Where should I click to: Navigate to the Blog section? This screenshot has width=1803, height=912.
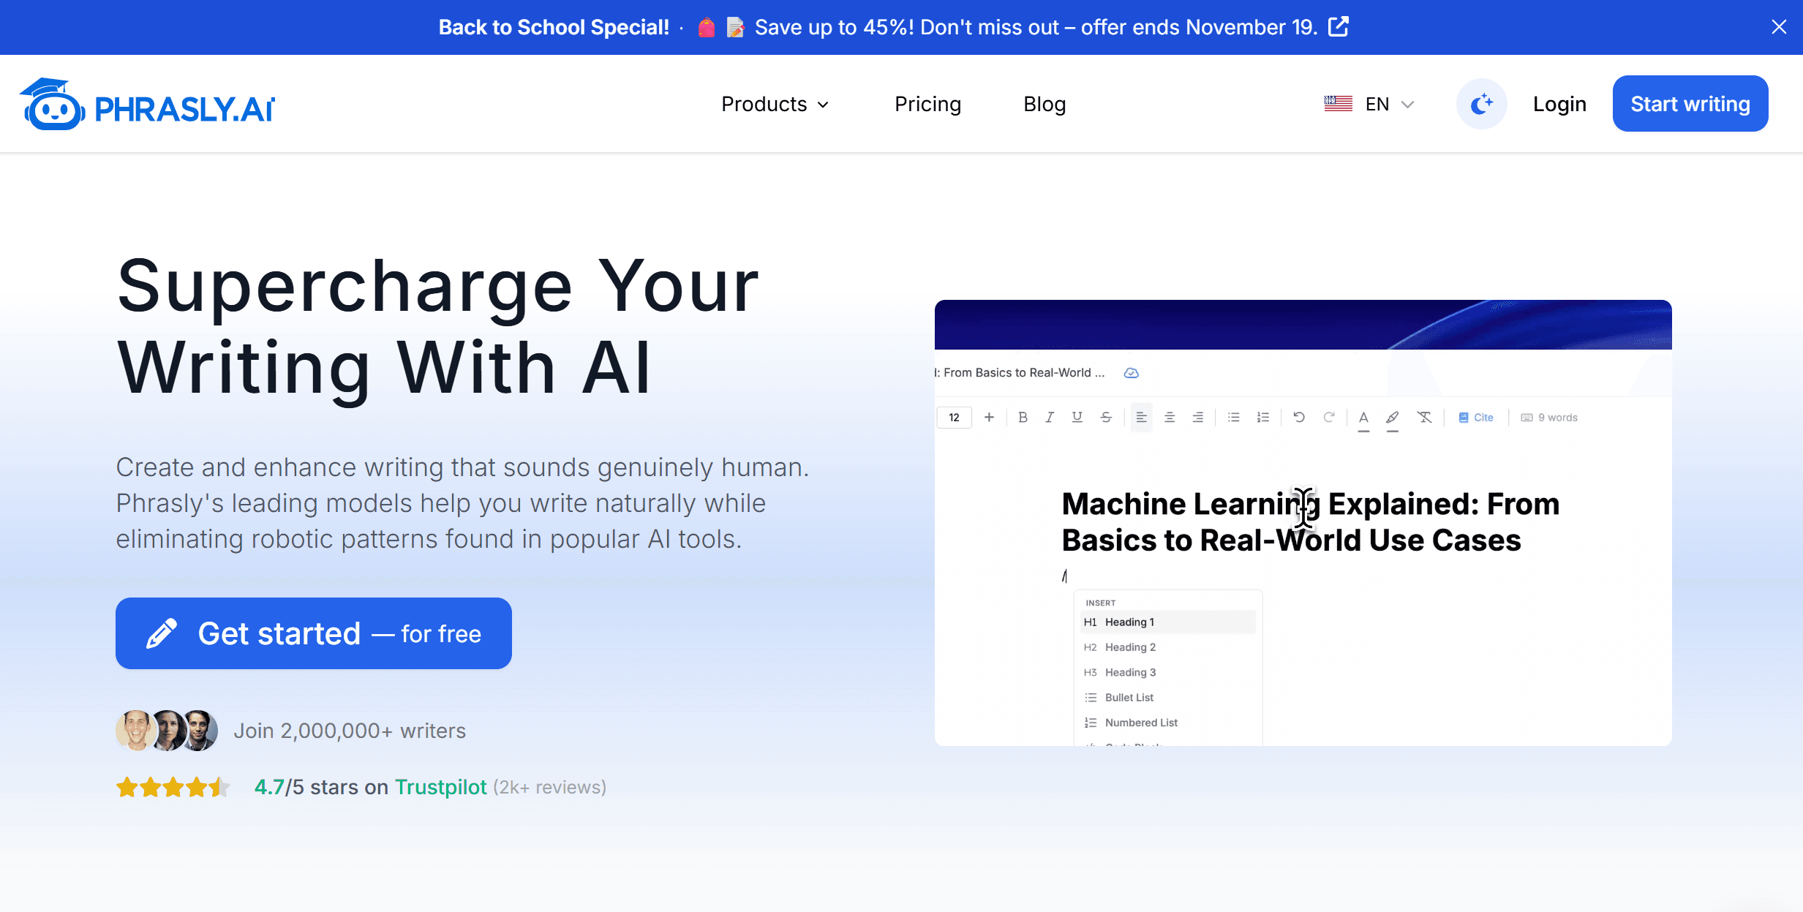(1044, 103)
